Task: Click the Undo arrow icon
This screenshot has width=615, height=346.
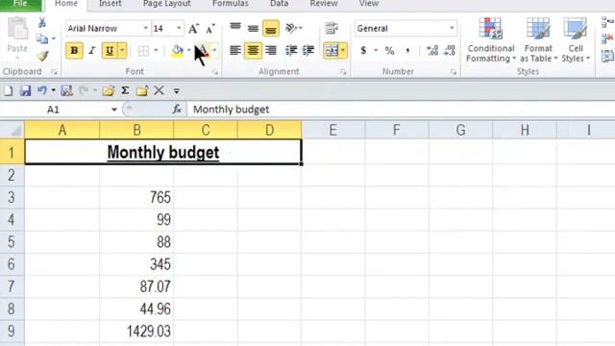Action: 42,90
